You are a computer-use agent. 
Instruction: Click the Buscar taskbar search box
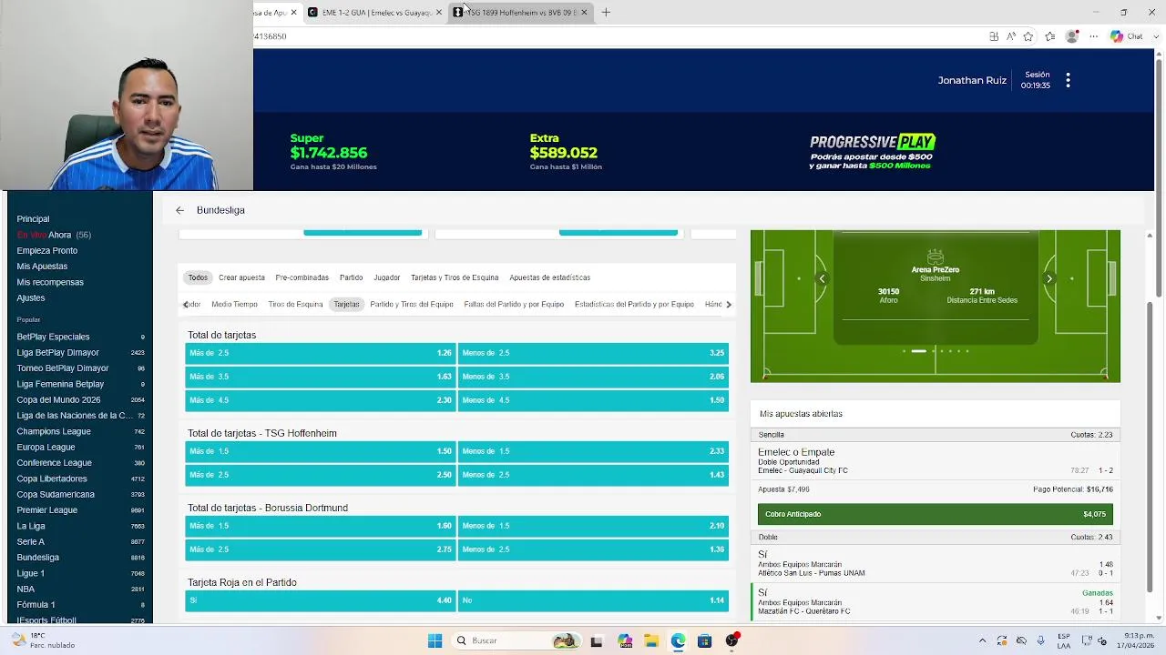click(517, 640)
